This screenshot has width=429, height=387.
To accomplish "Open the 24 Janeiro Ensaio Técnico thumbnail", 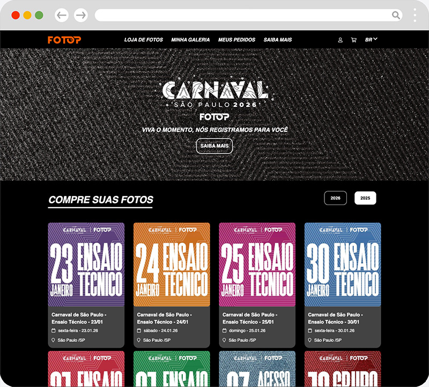I will (x=172, y=265).
